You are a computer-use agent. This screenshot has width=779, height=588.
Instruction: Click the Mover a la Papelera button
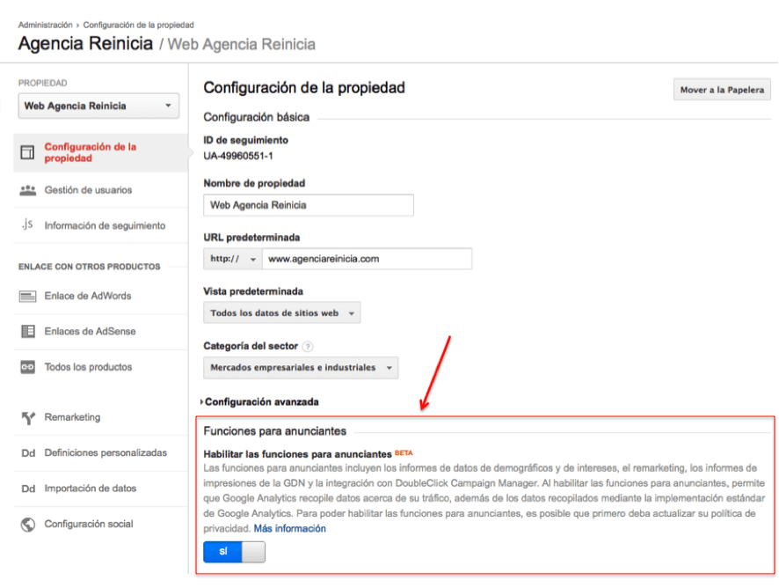[723, 90]
